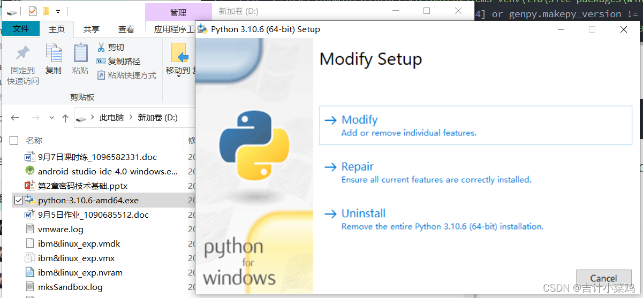Viewport: 643px width, 298px height.
Task: Open the 文件 menu in Explorer
Action: pos(21,29)
